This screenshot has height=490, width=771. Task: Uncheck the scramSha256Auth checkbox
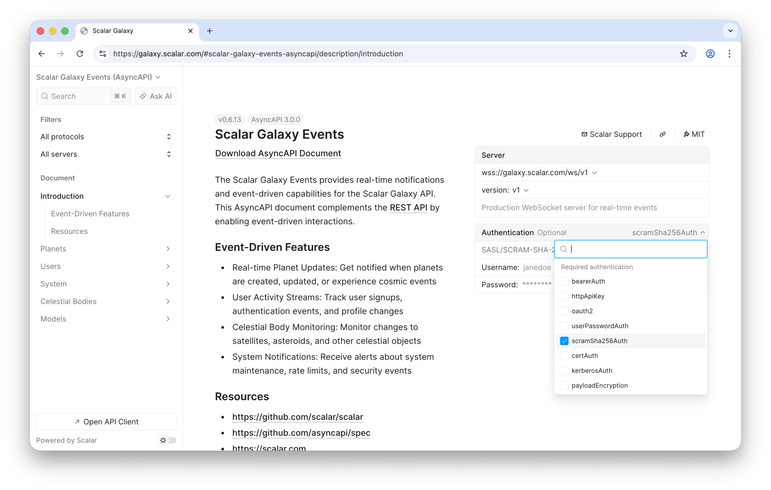[x=564, y=341]
